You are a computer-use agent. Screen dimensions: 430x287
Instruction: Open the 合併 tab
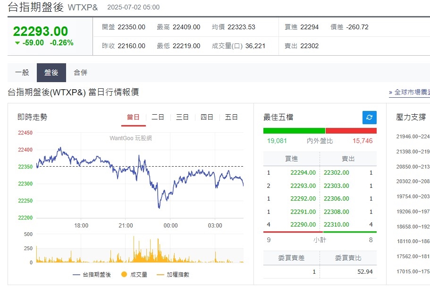[x=80, y=73]
